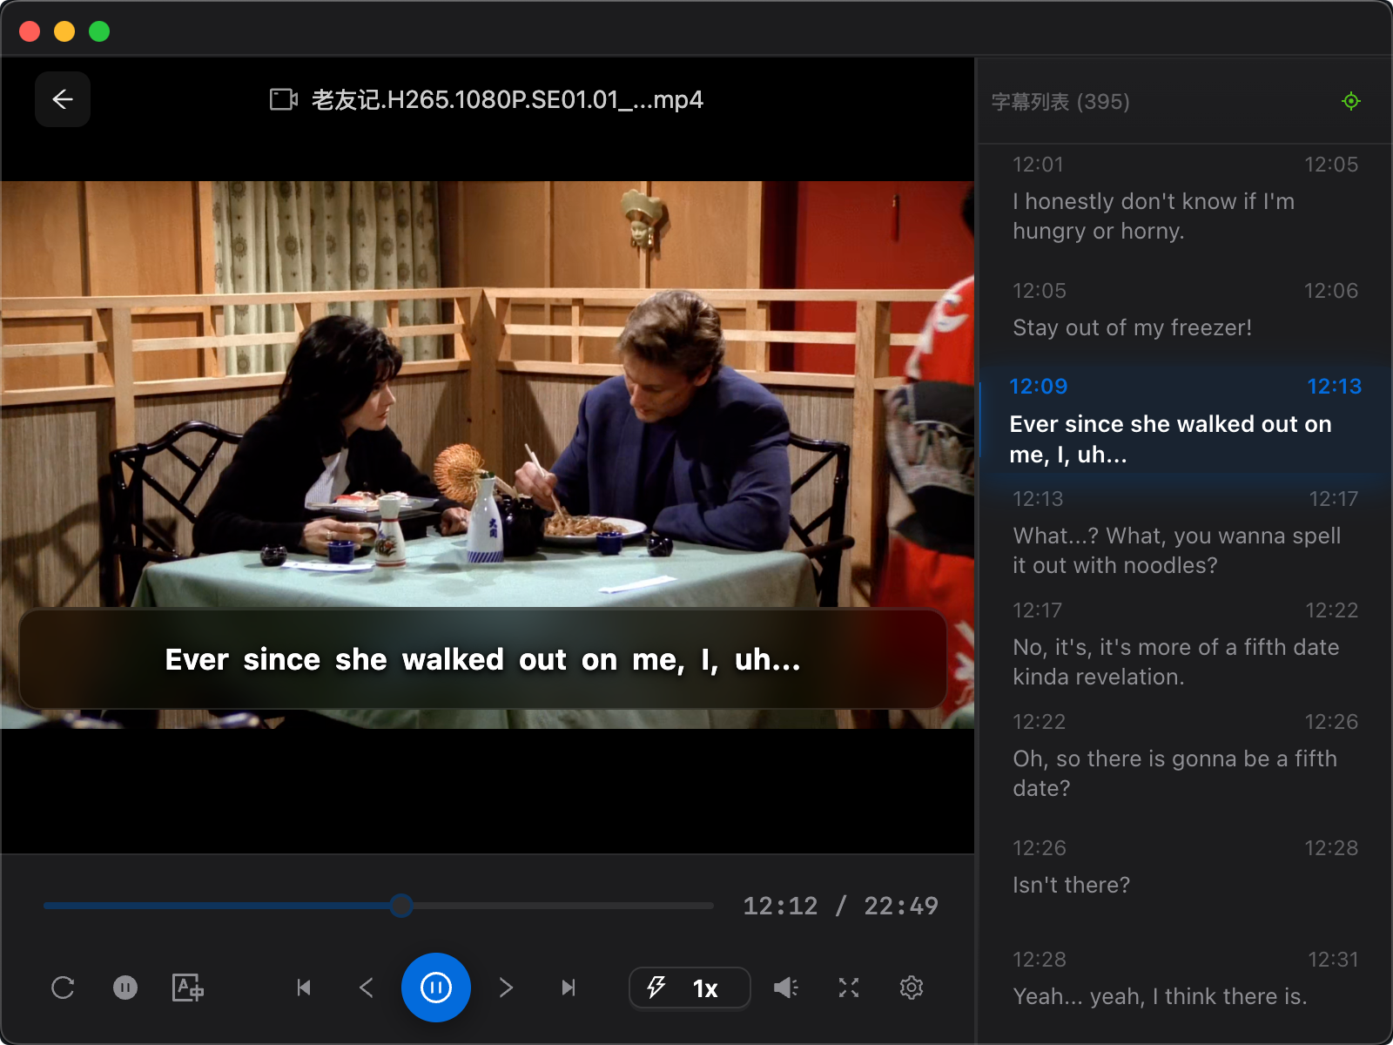Toggle auto-pause with the gray pause icon
This screenshot has height=1045, width=1393.
coord(125,988)
